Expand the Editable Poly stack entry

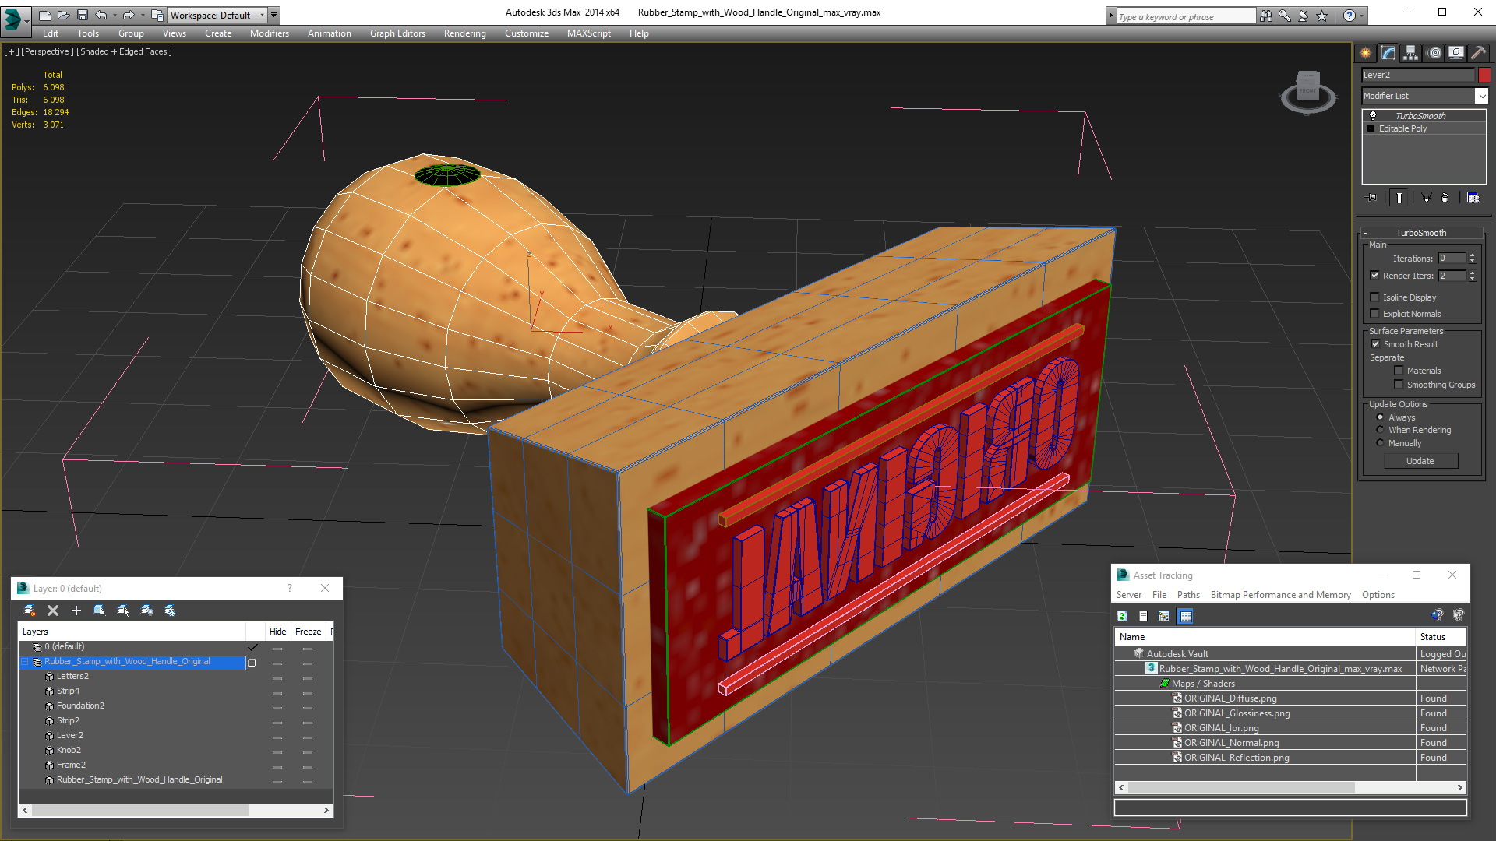[1371, 128]
